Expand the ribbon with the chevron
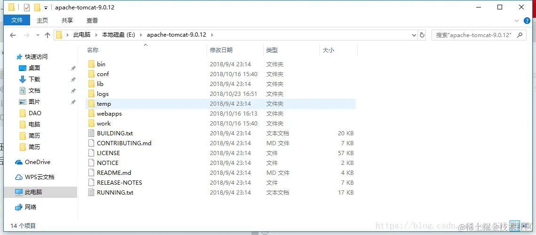Image resolution: width=536 pixels, height=235 pixels. click(x=517, y=21)
